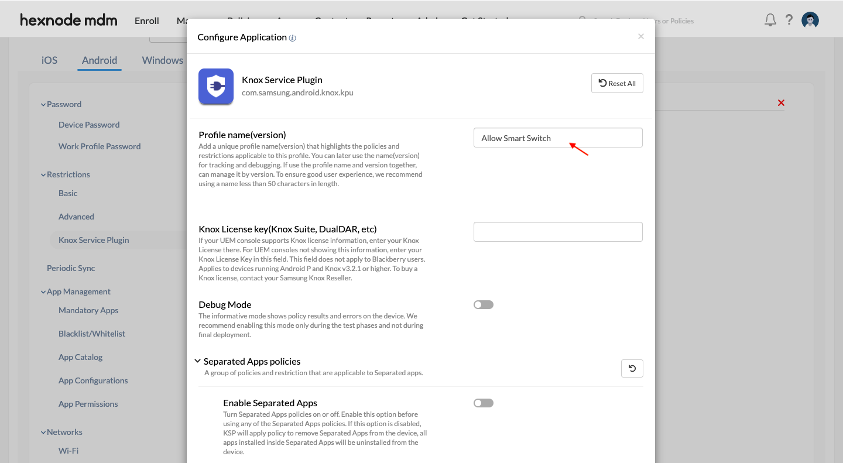Open Wi-Fi network settings
843x463 pixels.
point(68,451)
